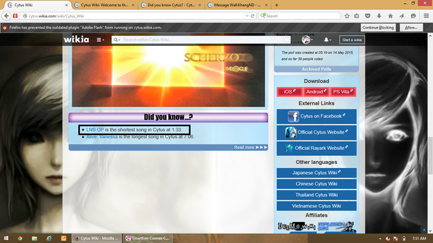Screen dimensions: 433x243
Task: Open the user avatar dropdown
Action: click(x=307, y=40)
